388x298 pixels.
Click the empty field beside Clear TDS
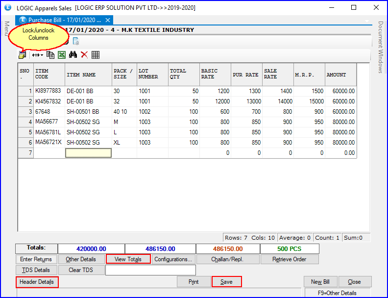click(151, 270)
